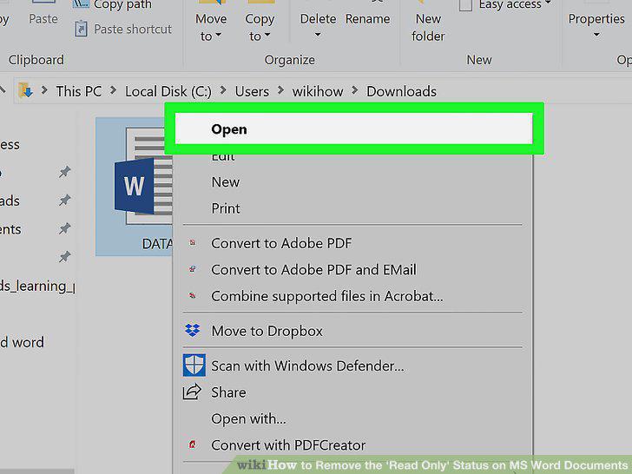This screenshot has width=632, height=474.
Task: Click the Dropbox icon in context menu
Action: [193, 331]
